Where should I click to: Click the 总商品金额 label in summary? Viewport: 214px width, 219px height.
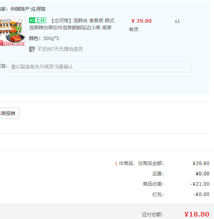tap(151, 163)
